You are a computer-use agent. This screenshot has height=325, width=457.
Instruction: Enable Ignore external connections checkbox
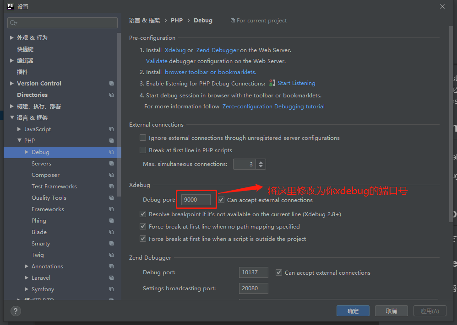tap(143, 138)
